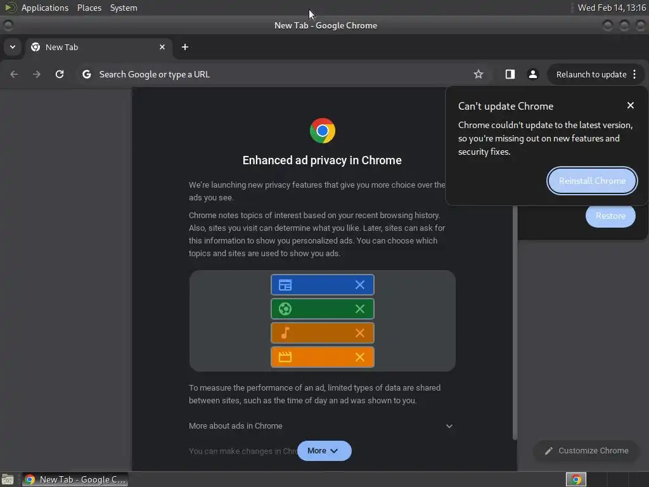Bookmark this tab with the star icon

[479, 74]
